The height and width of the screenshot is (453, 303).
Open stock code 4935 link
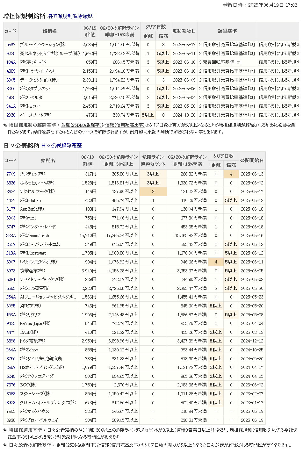(x=11, y=97)
